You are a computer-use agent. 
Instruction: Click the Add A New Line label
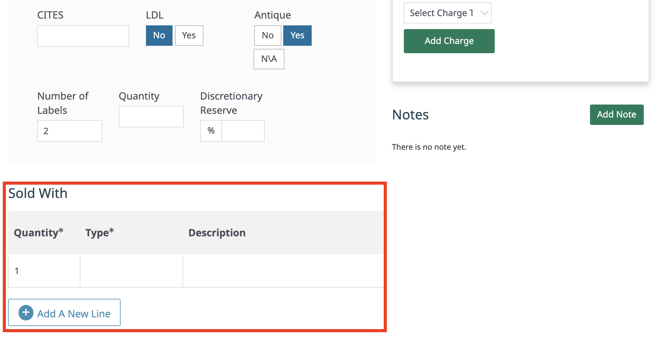tap(74, 314)
